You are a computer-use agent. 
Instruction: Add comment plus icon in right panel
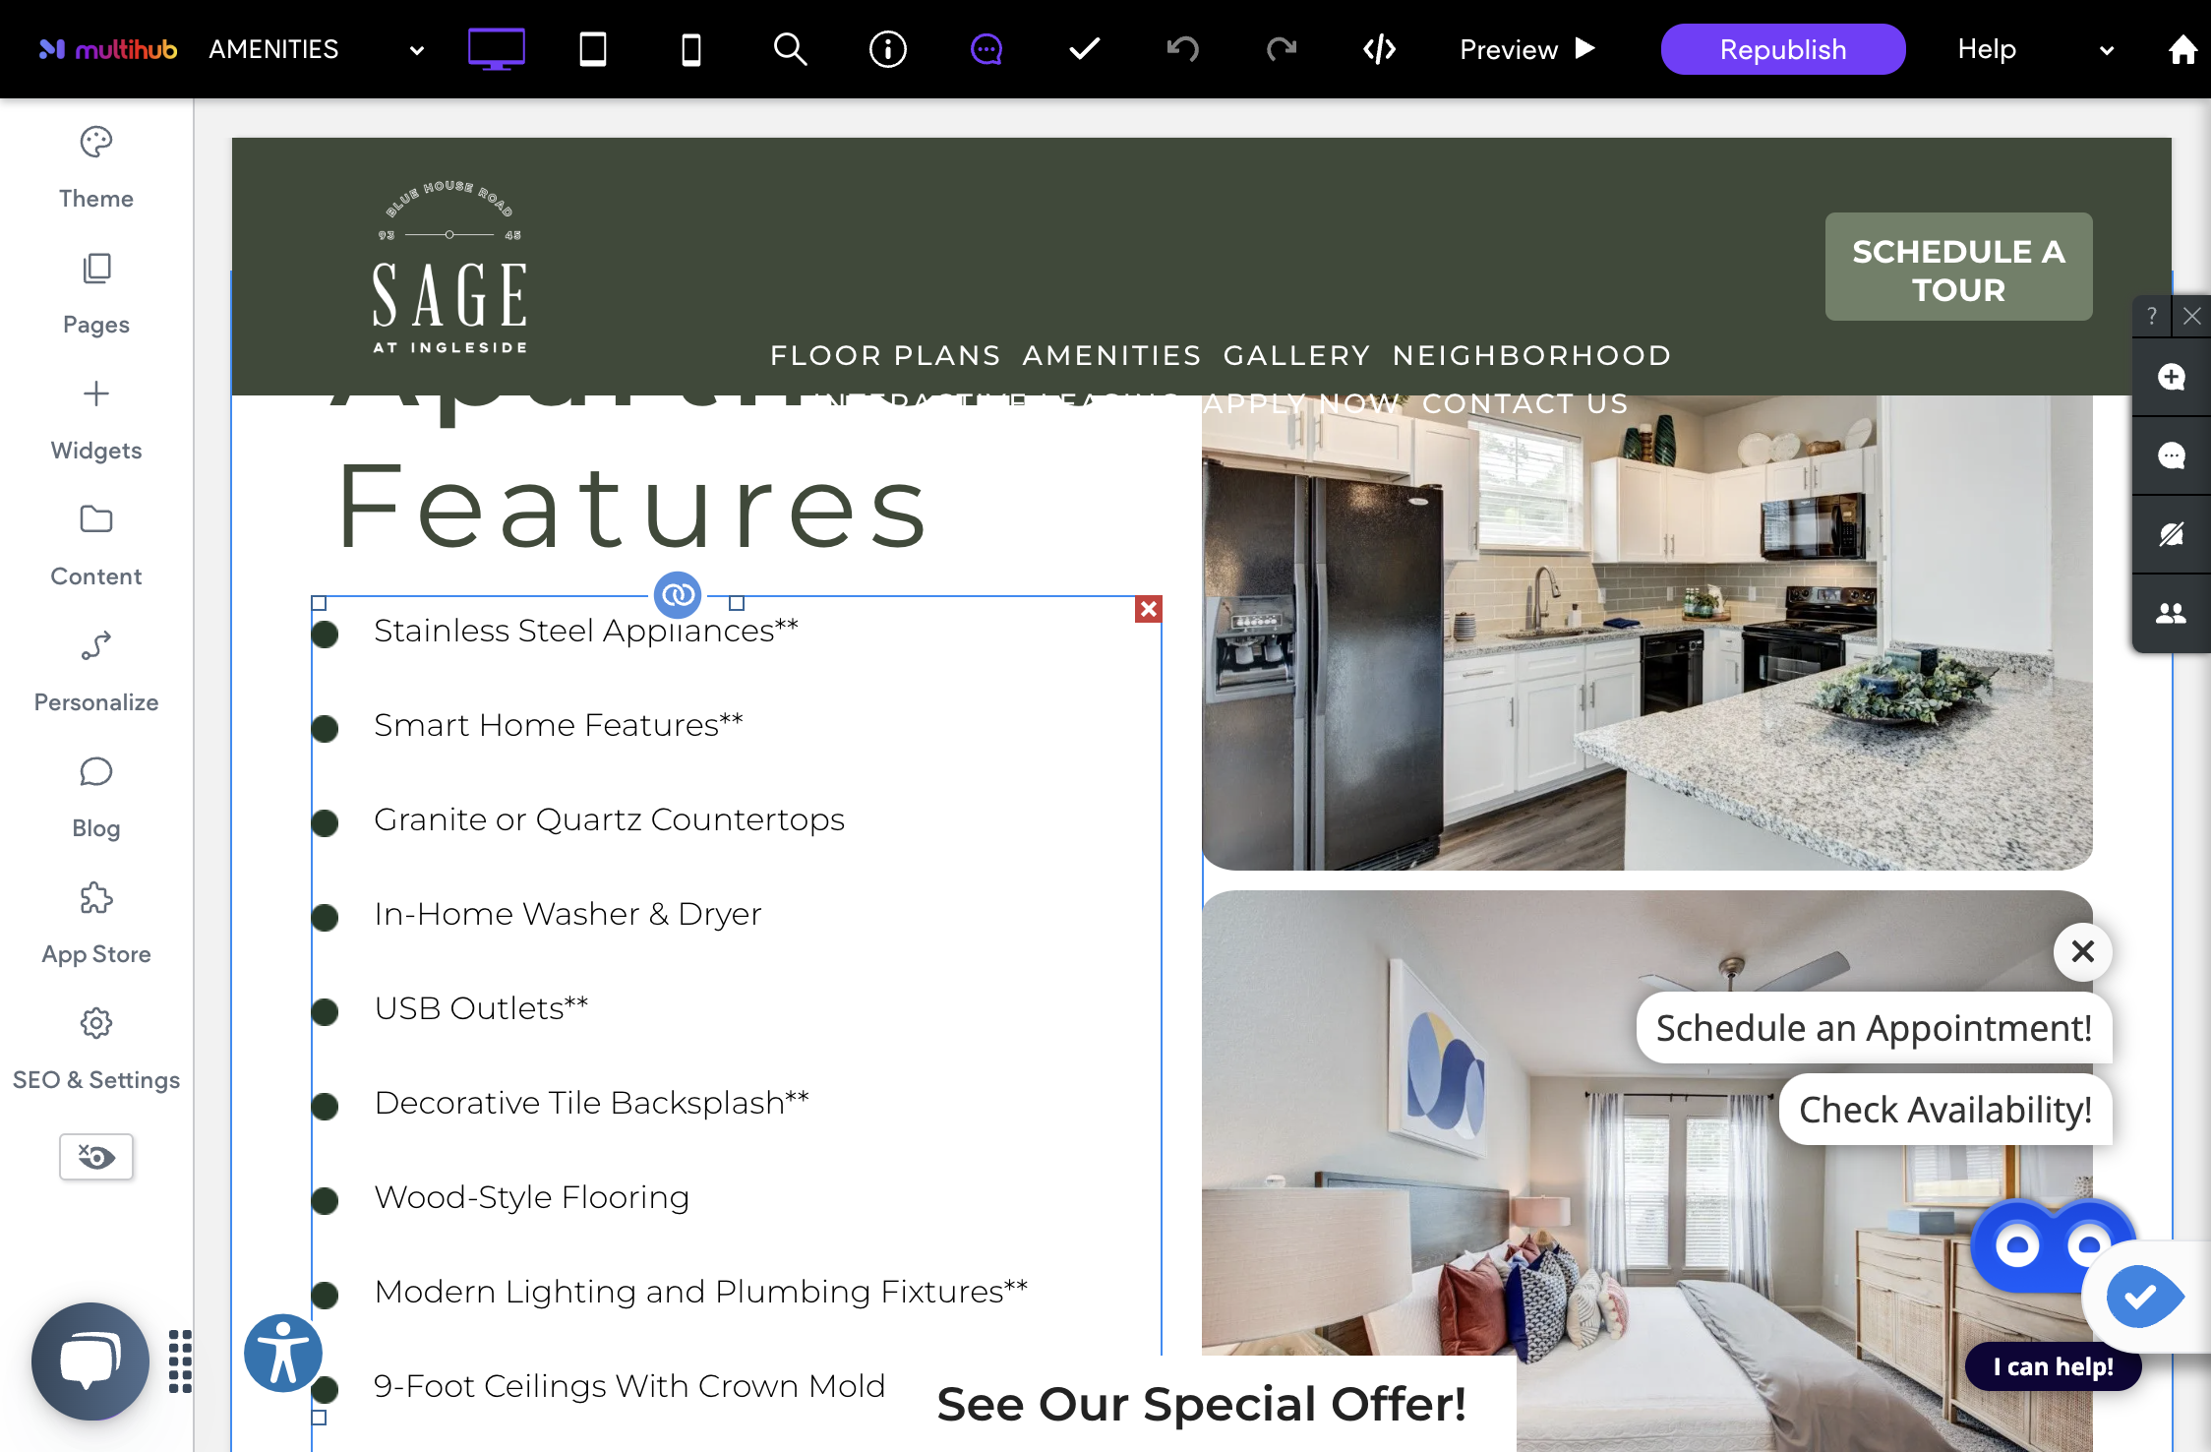click(2171, 377)
